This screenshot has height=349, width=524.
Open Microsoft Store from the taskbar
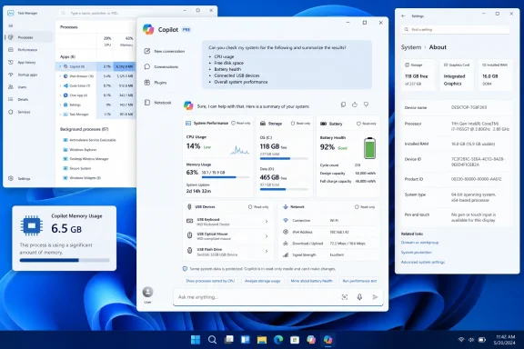tap(295, 340)
